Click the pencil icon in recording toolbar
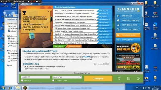This screenshot has width=161, height=90. pyautogui.click(x=29, y=1)
